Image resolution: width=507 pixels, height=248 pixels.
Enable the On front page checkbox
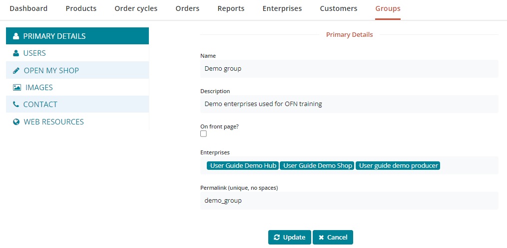(203, 134)
